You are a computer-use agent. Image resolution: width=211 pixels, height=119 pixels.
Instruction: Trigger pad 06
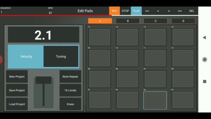coord(127,79)
